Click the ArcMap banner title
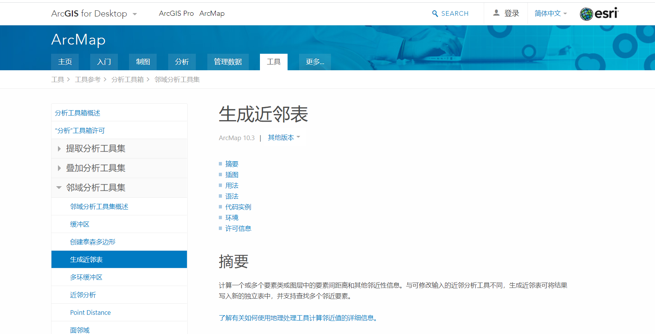Screen dimensions: 655x334 click(78, 40)
